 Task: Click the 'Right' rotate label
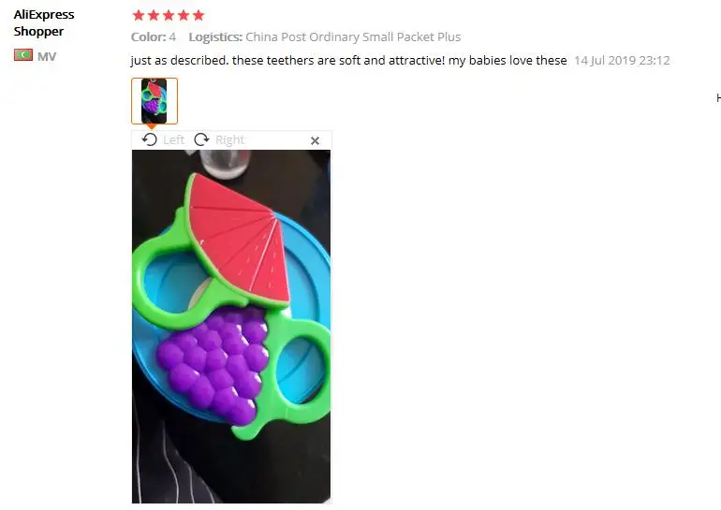tap(229, 139)
